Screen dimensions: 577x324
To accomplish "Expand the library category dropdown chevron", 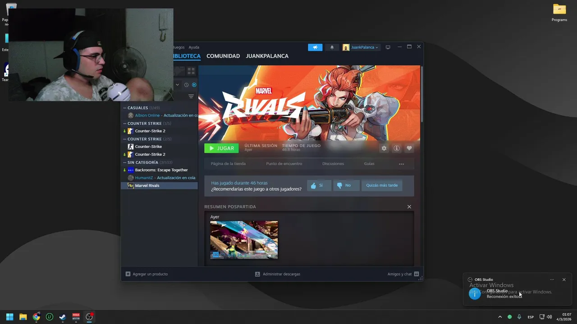I will 177,85.
